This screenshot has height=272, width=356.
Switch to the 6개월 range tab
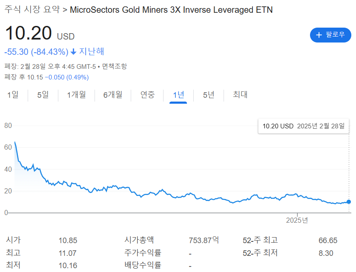pyautogui.click(x=112, y=95)
